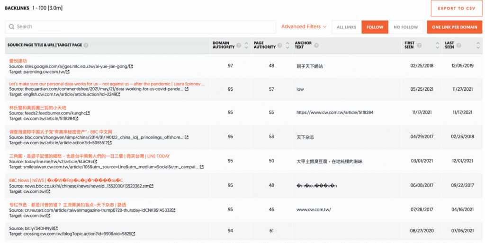
Task: Open help icon beside Source Page Title header
Action: (86, 45)
